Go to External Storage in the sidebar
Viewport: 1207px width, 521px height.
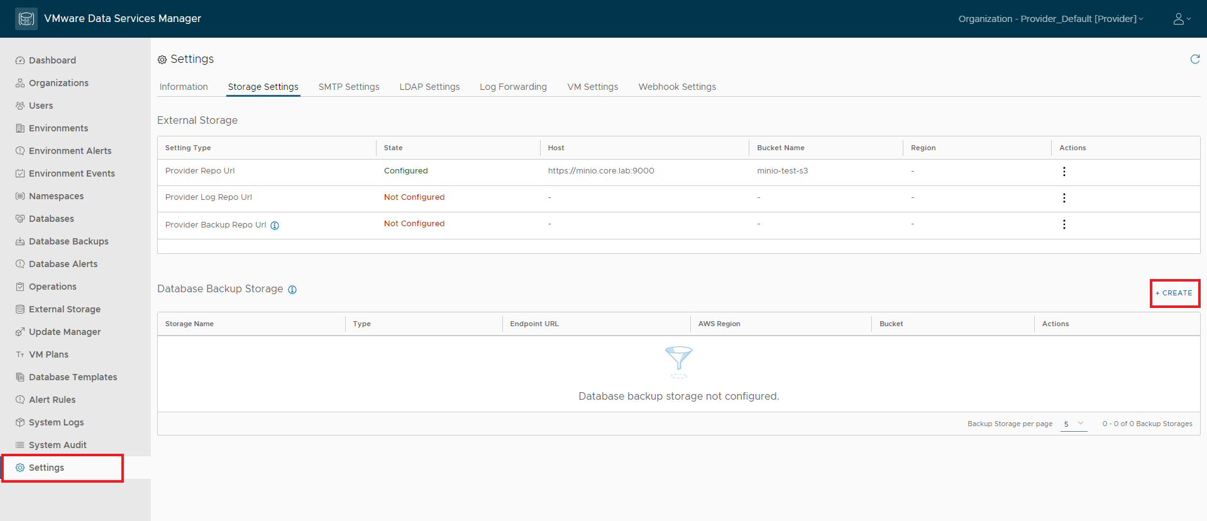click(x=65, y=309)
